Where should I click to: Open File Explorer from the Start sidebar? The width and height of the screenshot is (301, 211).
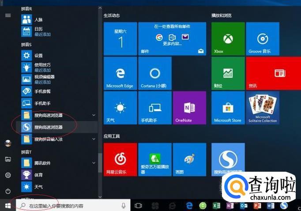tap(8, 159)
